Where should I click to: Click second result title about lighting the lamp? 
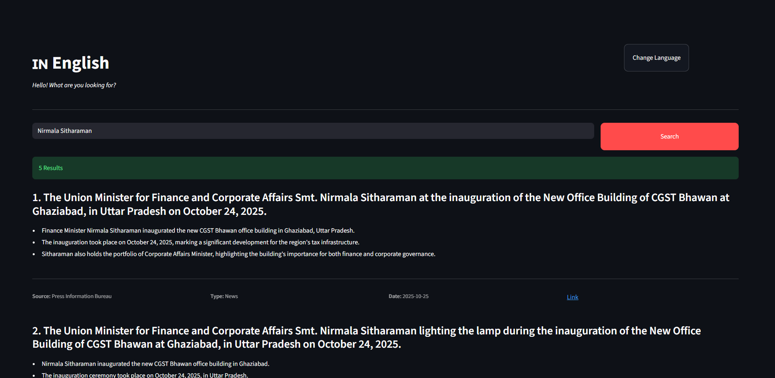tap(367, 337)
